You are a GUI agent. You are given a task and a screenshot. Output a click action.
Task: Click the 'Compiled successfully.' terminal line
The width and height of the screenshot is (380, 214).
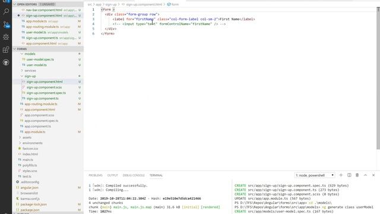coord(118,185)
